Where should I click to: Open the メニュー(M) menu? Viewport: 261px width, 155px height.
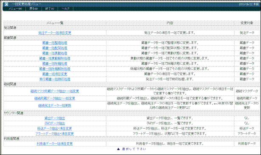click(x=15, y=8)
